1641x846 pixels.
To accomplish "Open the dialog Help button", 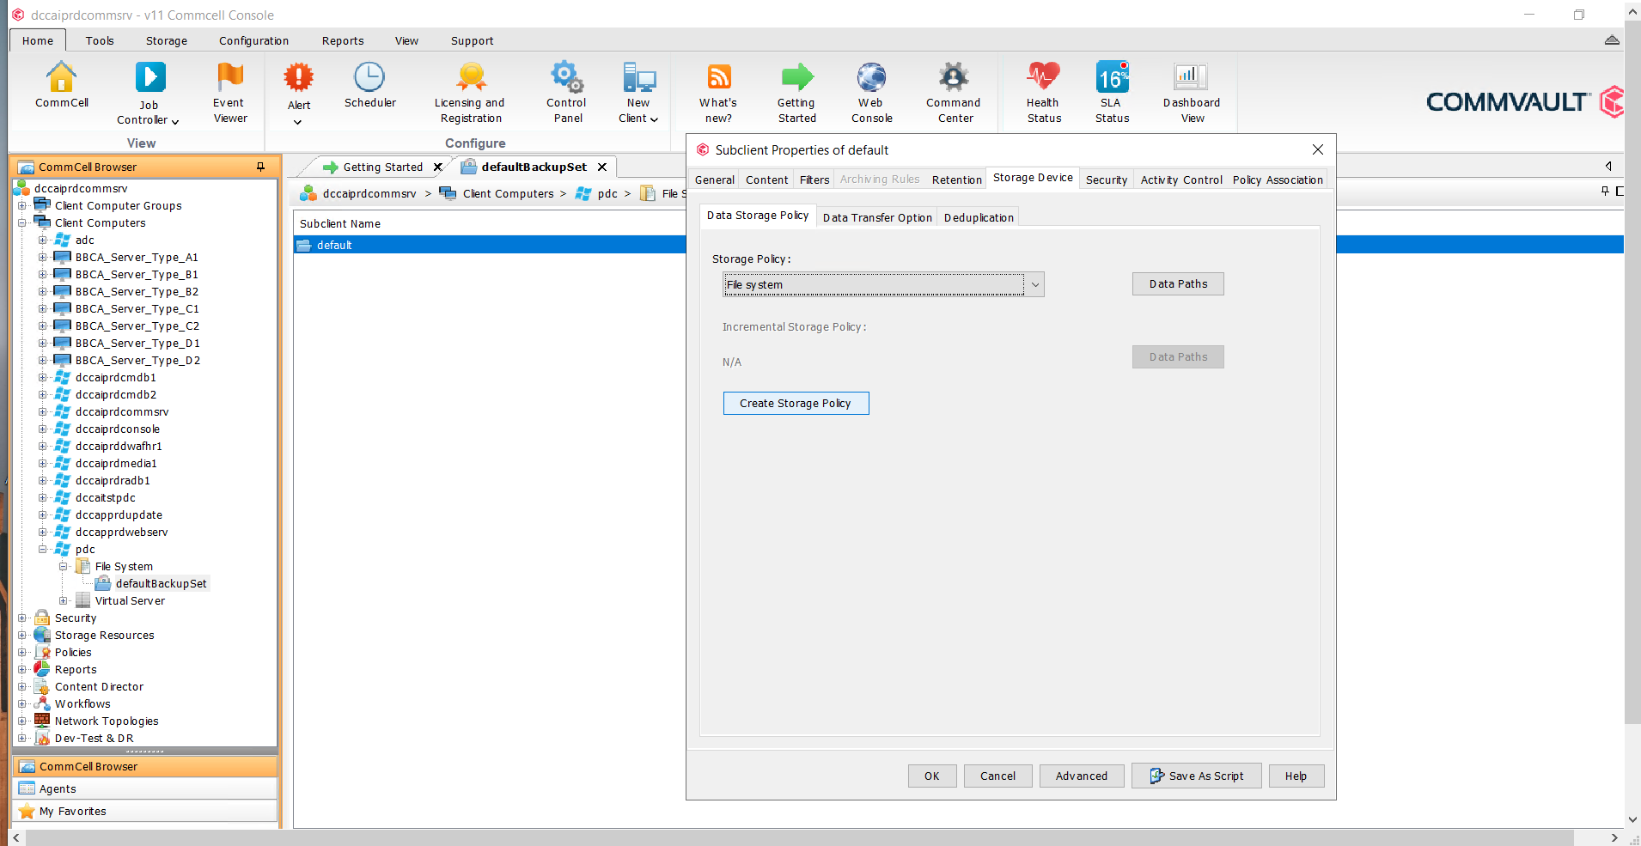I will (1296, 776).
